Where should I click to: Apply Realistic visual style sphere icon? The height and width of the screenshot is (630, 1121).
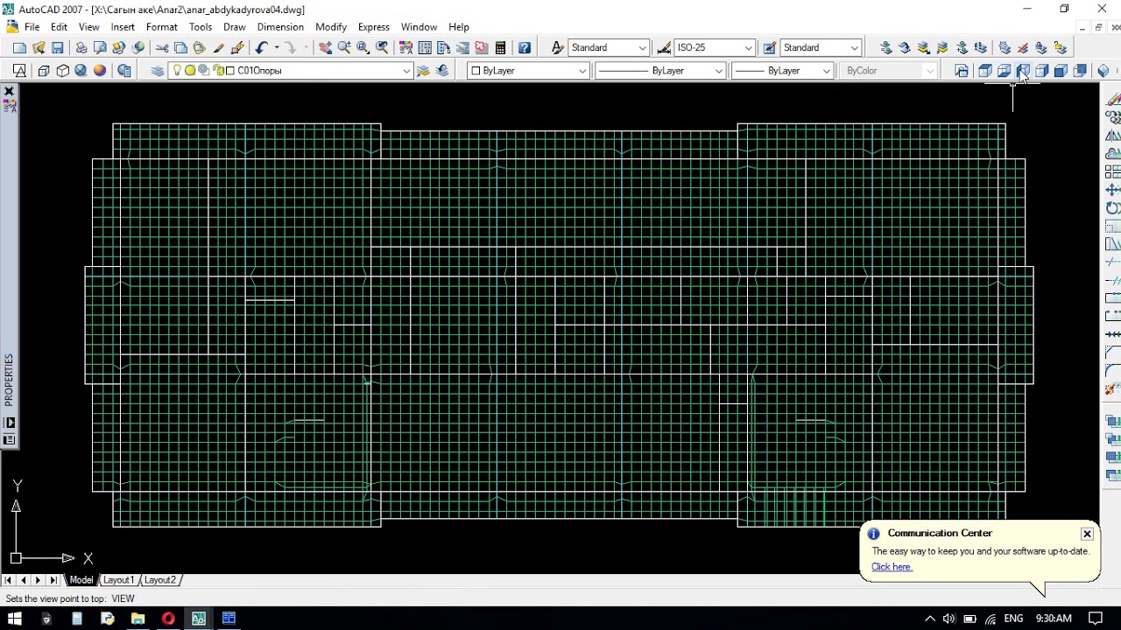click(x=81, y=71)
